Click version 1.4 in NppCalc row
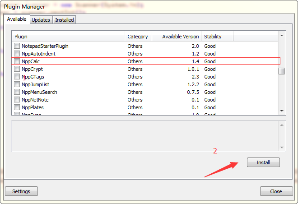The height and width of the screenshot is (204, 298). (196, 61)
